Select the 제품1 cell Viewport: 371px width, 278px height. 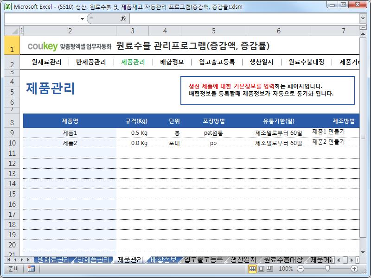pyautogui.click(x=70, y=133)
